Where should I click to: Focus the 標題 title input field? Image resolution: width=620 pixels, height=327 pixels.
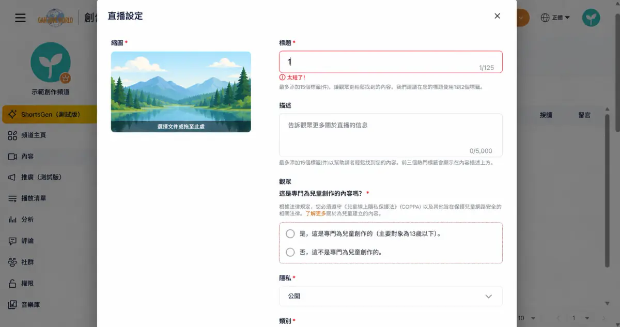click(x=391, y=62)
